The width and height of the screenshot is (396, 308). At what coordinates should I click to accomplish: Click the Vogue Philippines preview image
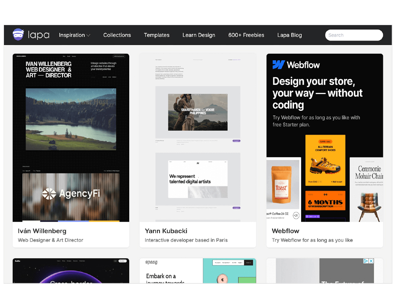[x=198, y=112]
